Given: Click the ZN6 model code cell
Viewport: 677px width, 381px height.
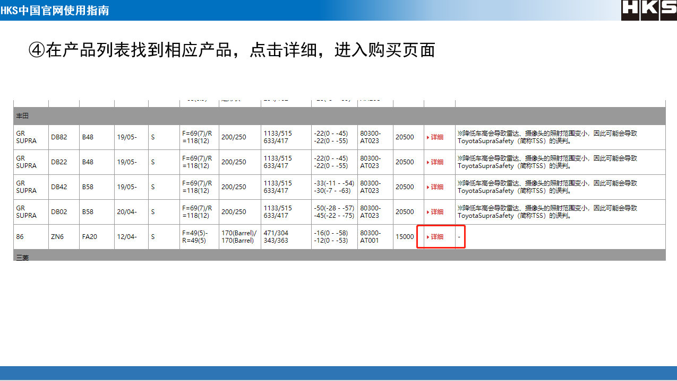Looking at the screenshot, I should pos(57,237).
